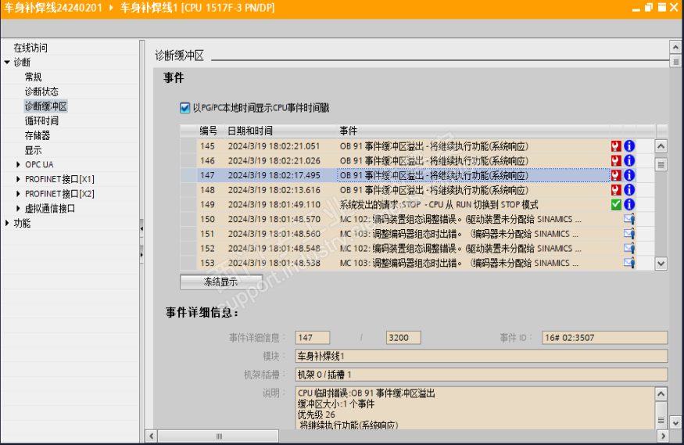Expand the 虚拟通信接口 node

tap(18, 209)
